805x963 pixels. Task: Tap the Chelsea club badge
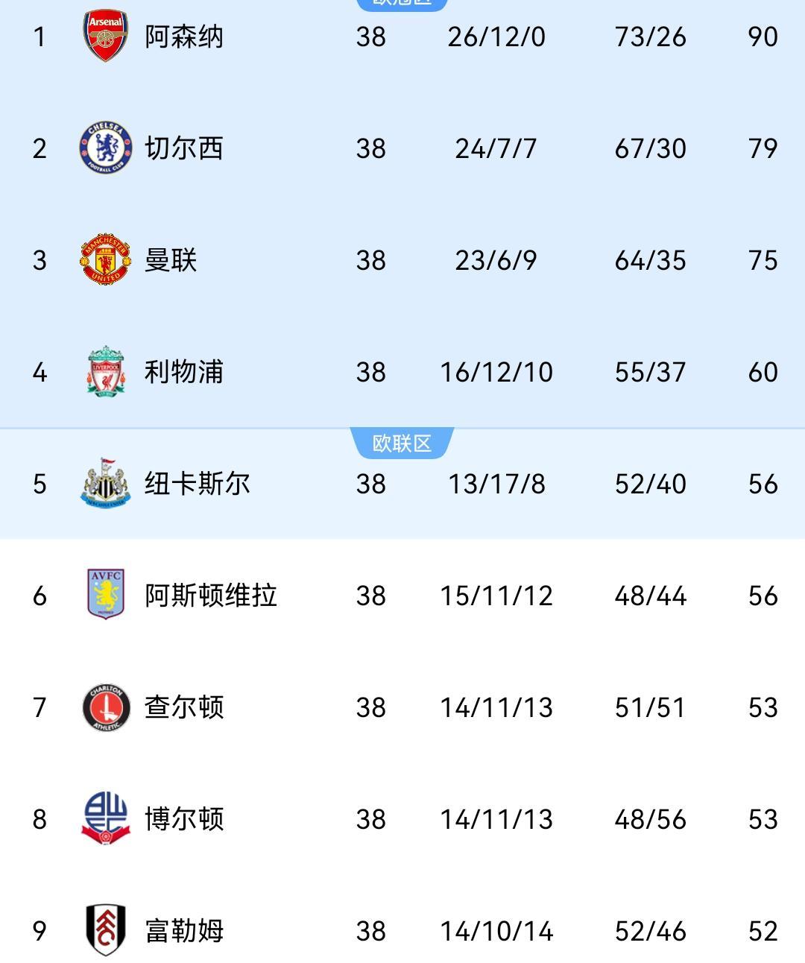click(105, 148)
